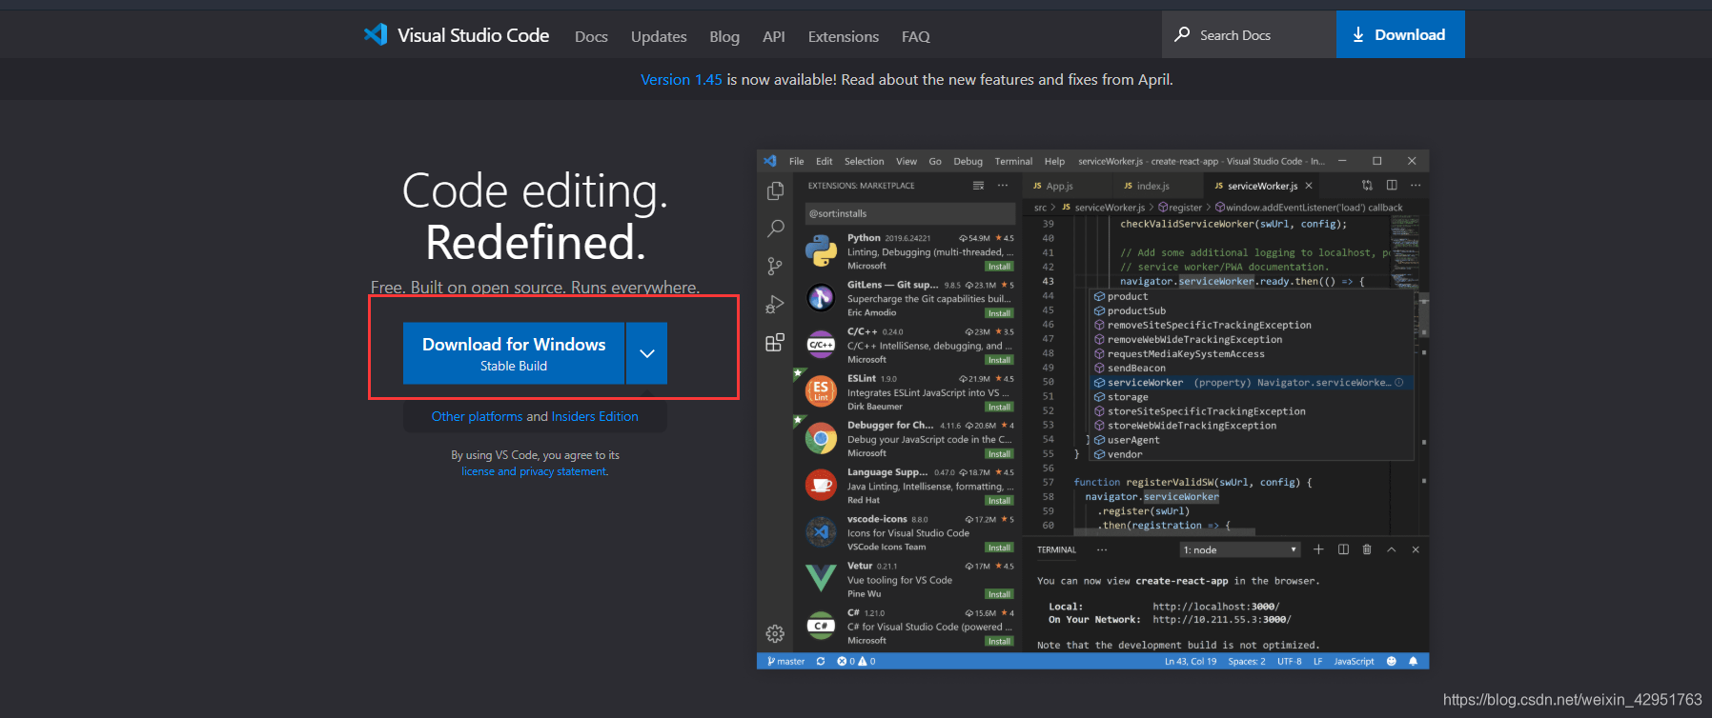Open Source Control icon in activity bar

[x=775, y=267]
